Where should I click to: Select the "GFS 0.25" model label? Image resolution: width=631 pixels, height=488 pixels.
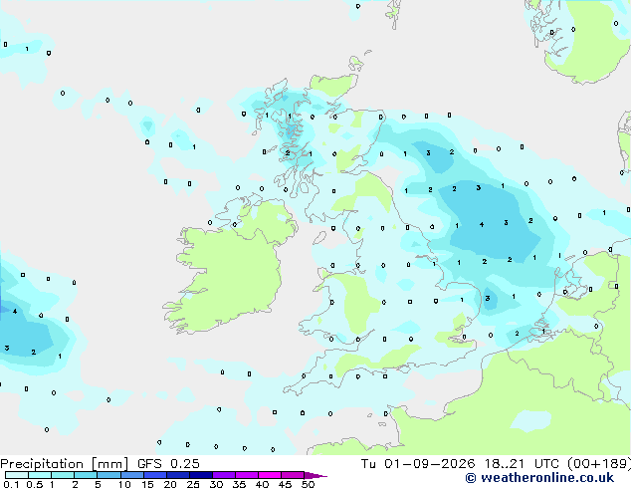(168, 464)
